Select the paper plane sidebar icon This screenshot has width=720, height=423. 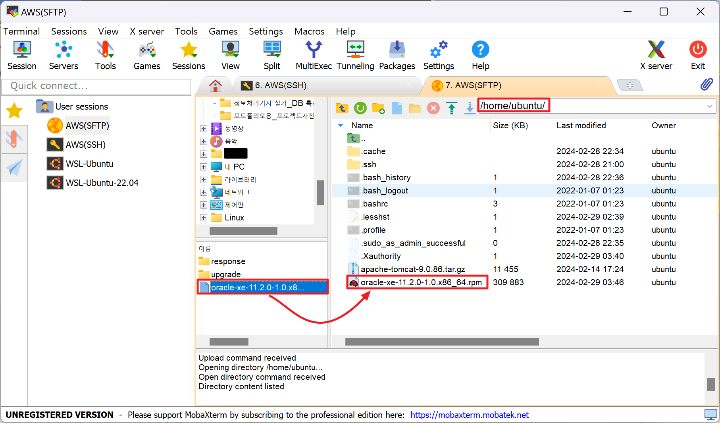(14, 167)
